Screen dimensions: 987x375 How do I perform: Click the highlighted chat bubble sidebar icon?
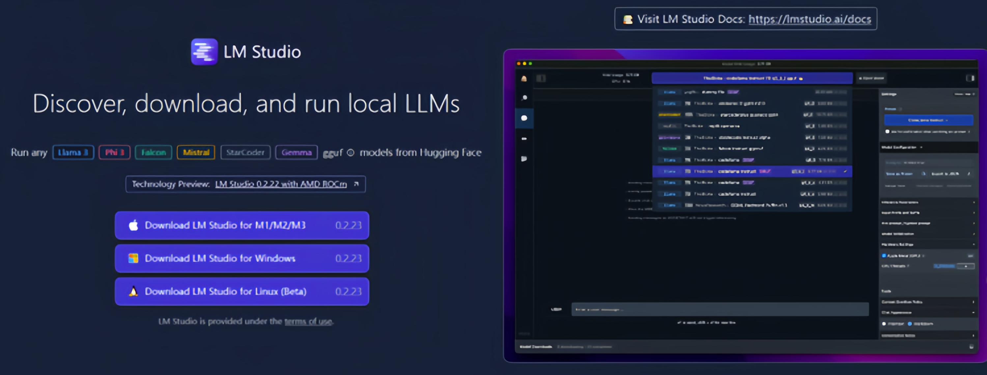click(x=524, y=118)
